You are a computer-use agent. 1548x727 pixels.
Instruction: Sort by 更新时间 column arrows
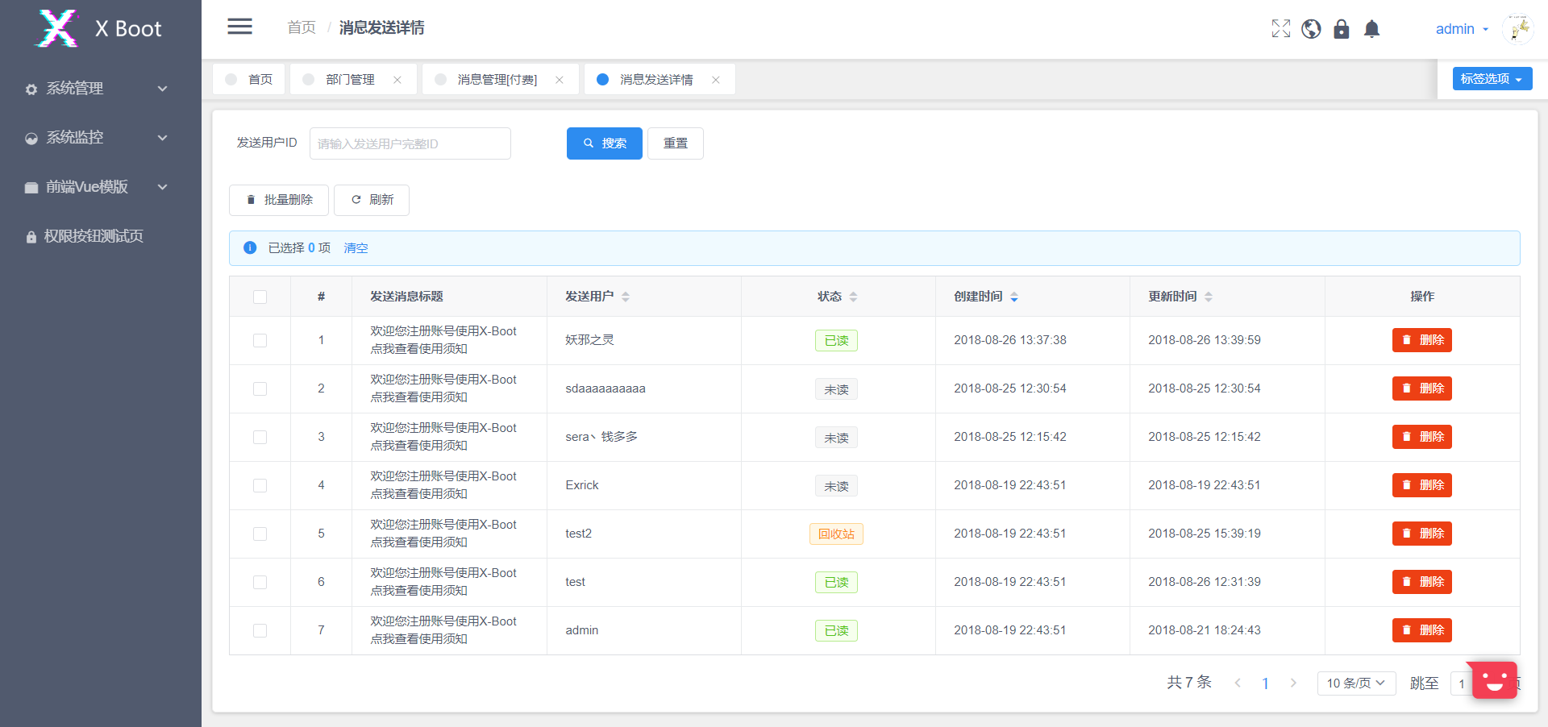click(1209, 297)
